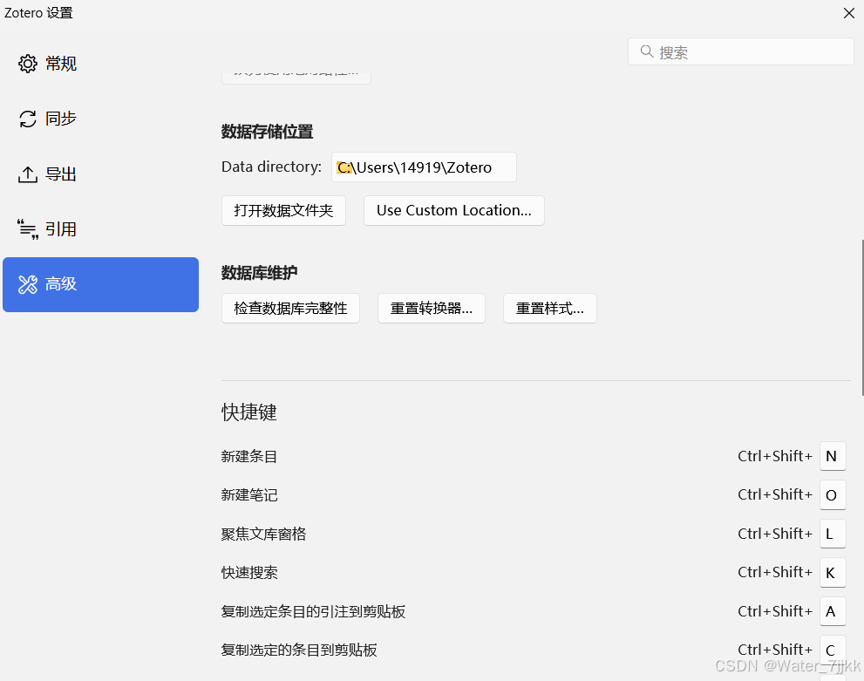
Task: Click the 数据库维护 heading
Action: 260,273
